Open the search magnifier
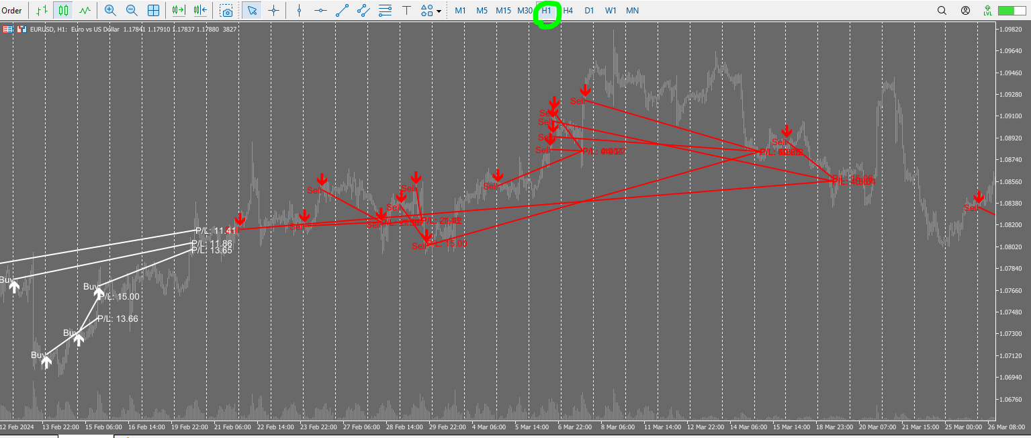This screenshot has width=1031, height=438. click(942, 11)
